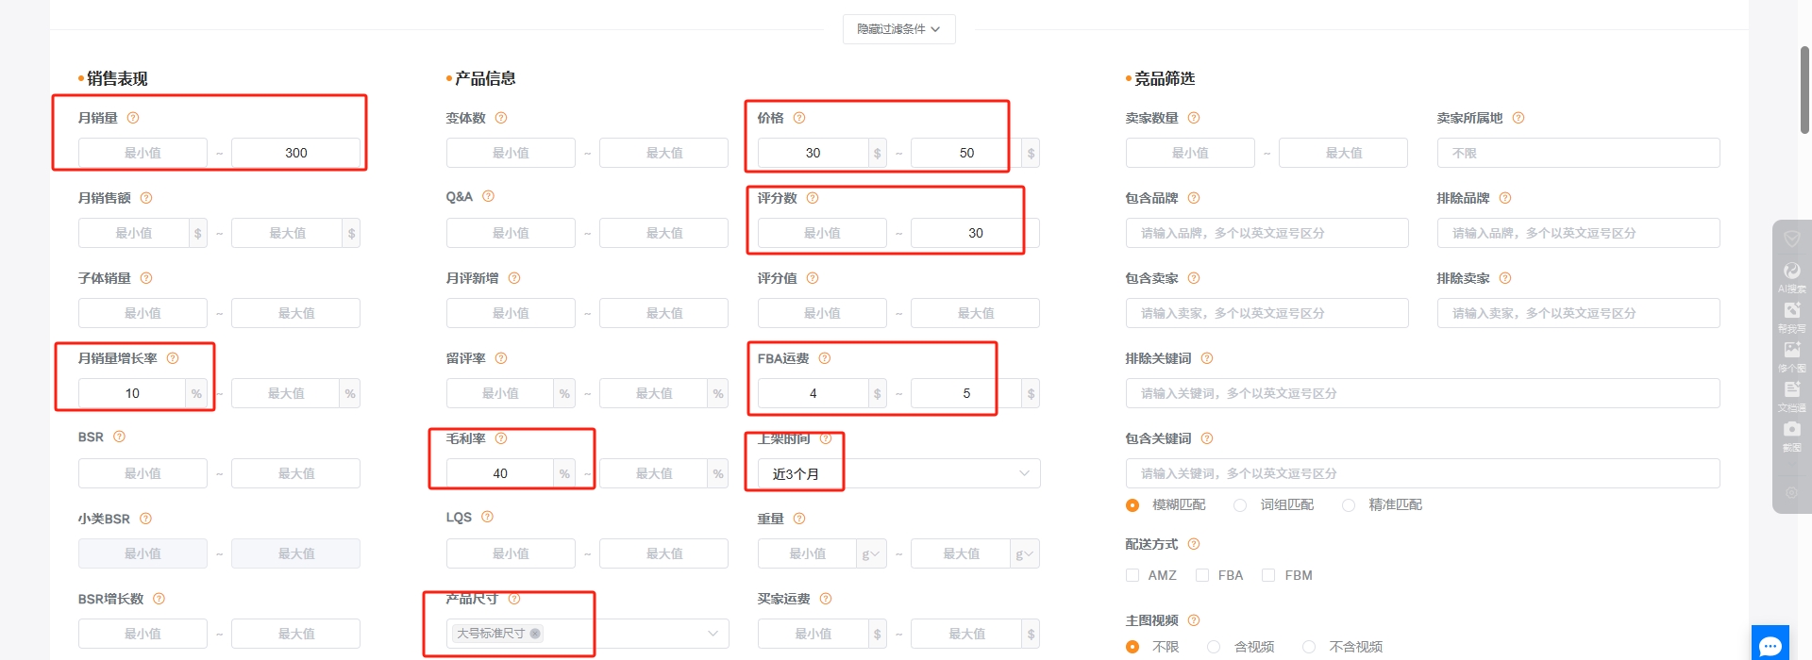Collapse filters via 隐藏过滤条件
The image size is (1812, 660).
[x=898, y=29]
